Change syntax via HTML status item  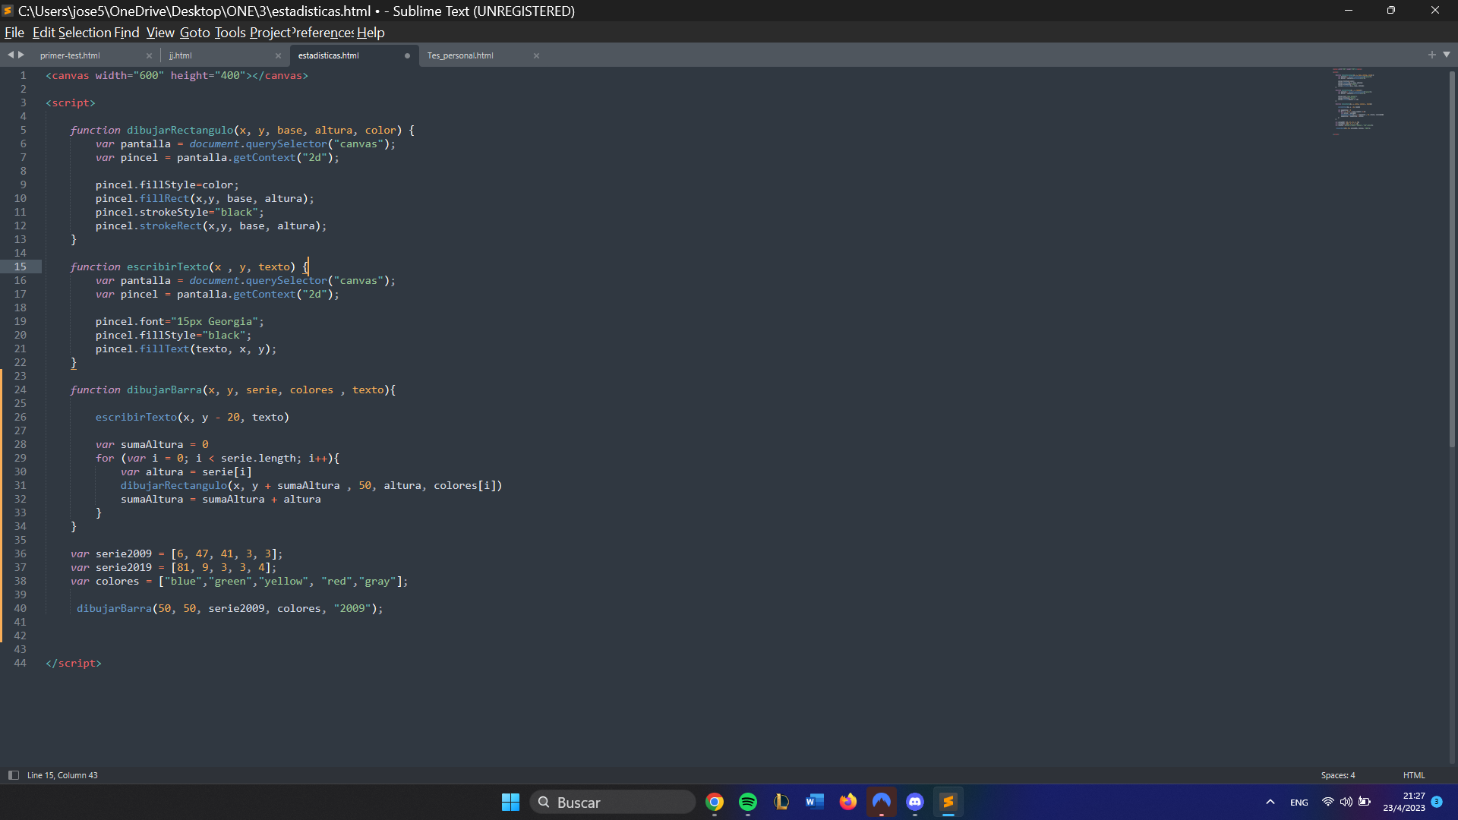pyautogui.click(x=1414, y=775)
